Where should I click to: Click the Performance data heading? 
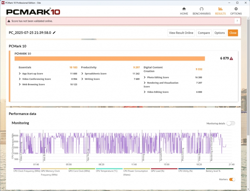point(22,114)
